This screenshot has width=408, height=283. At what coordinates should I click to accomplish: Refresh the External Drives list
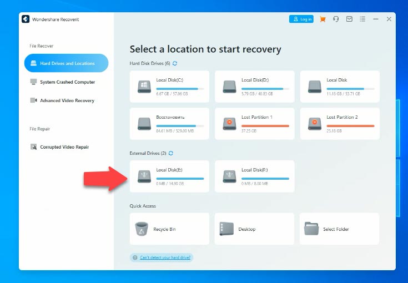point(171,153)
